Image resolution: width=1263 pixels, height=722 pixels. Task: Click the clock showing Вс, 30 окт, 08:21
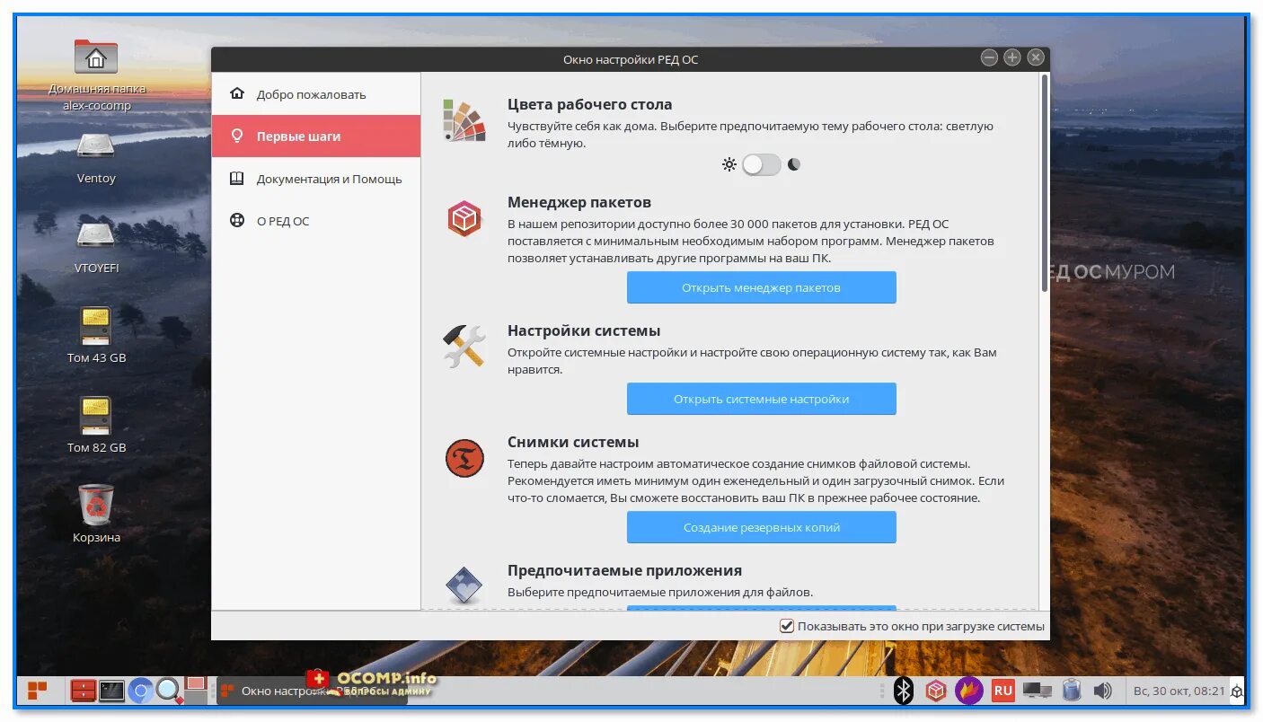pyautogui.click(x=1179, y=691)
